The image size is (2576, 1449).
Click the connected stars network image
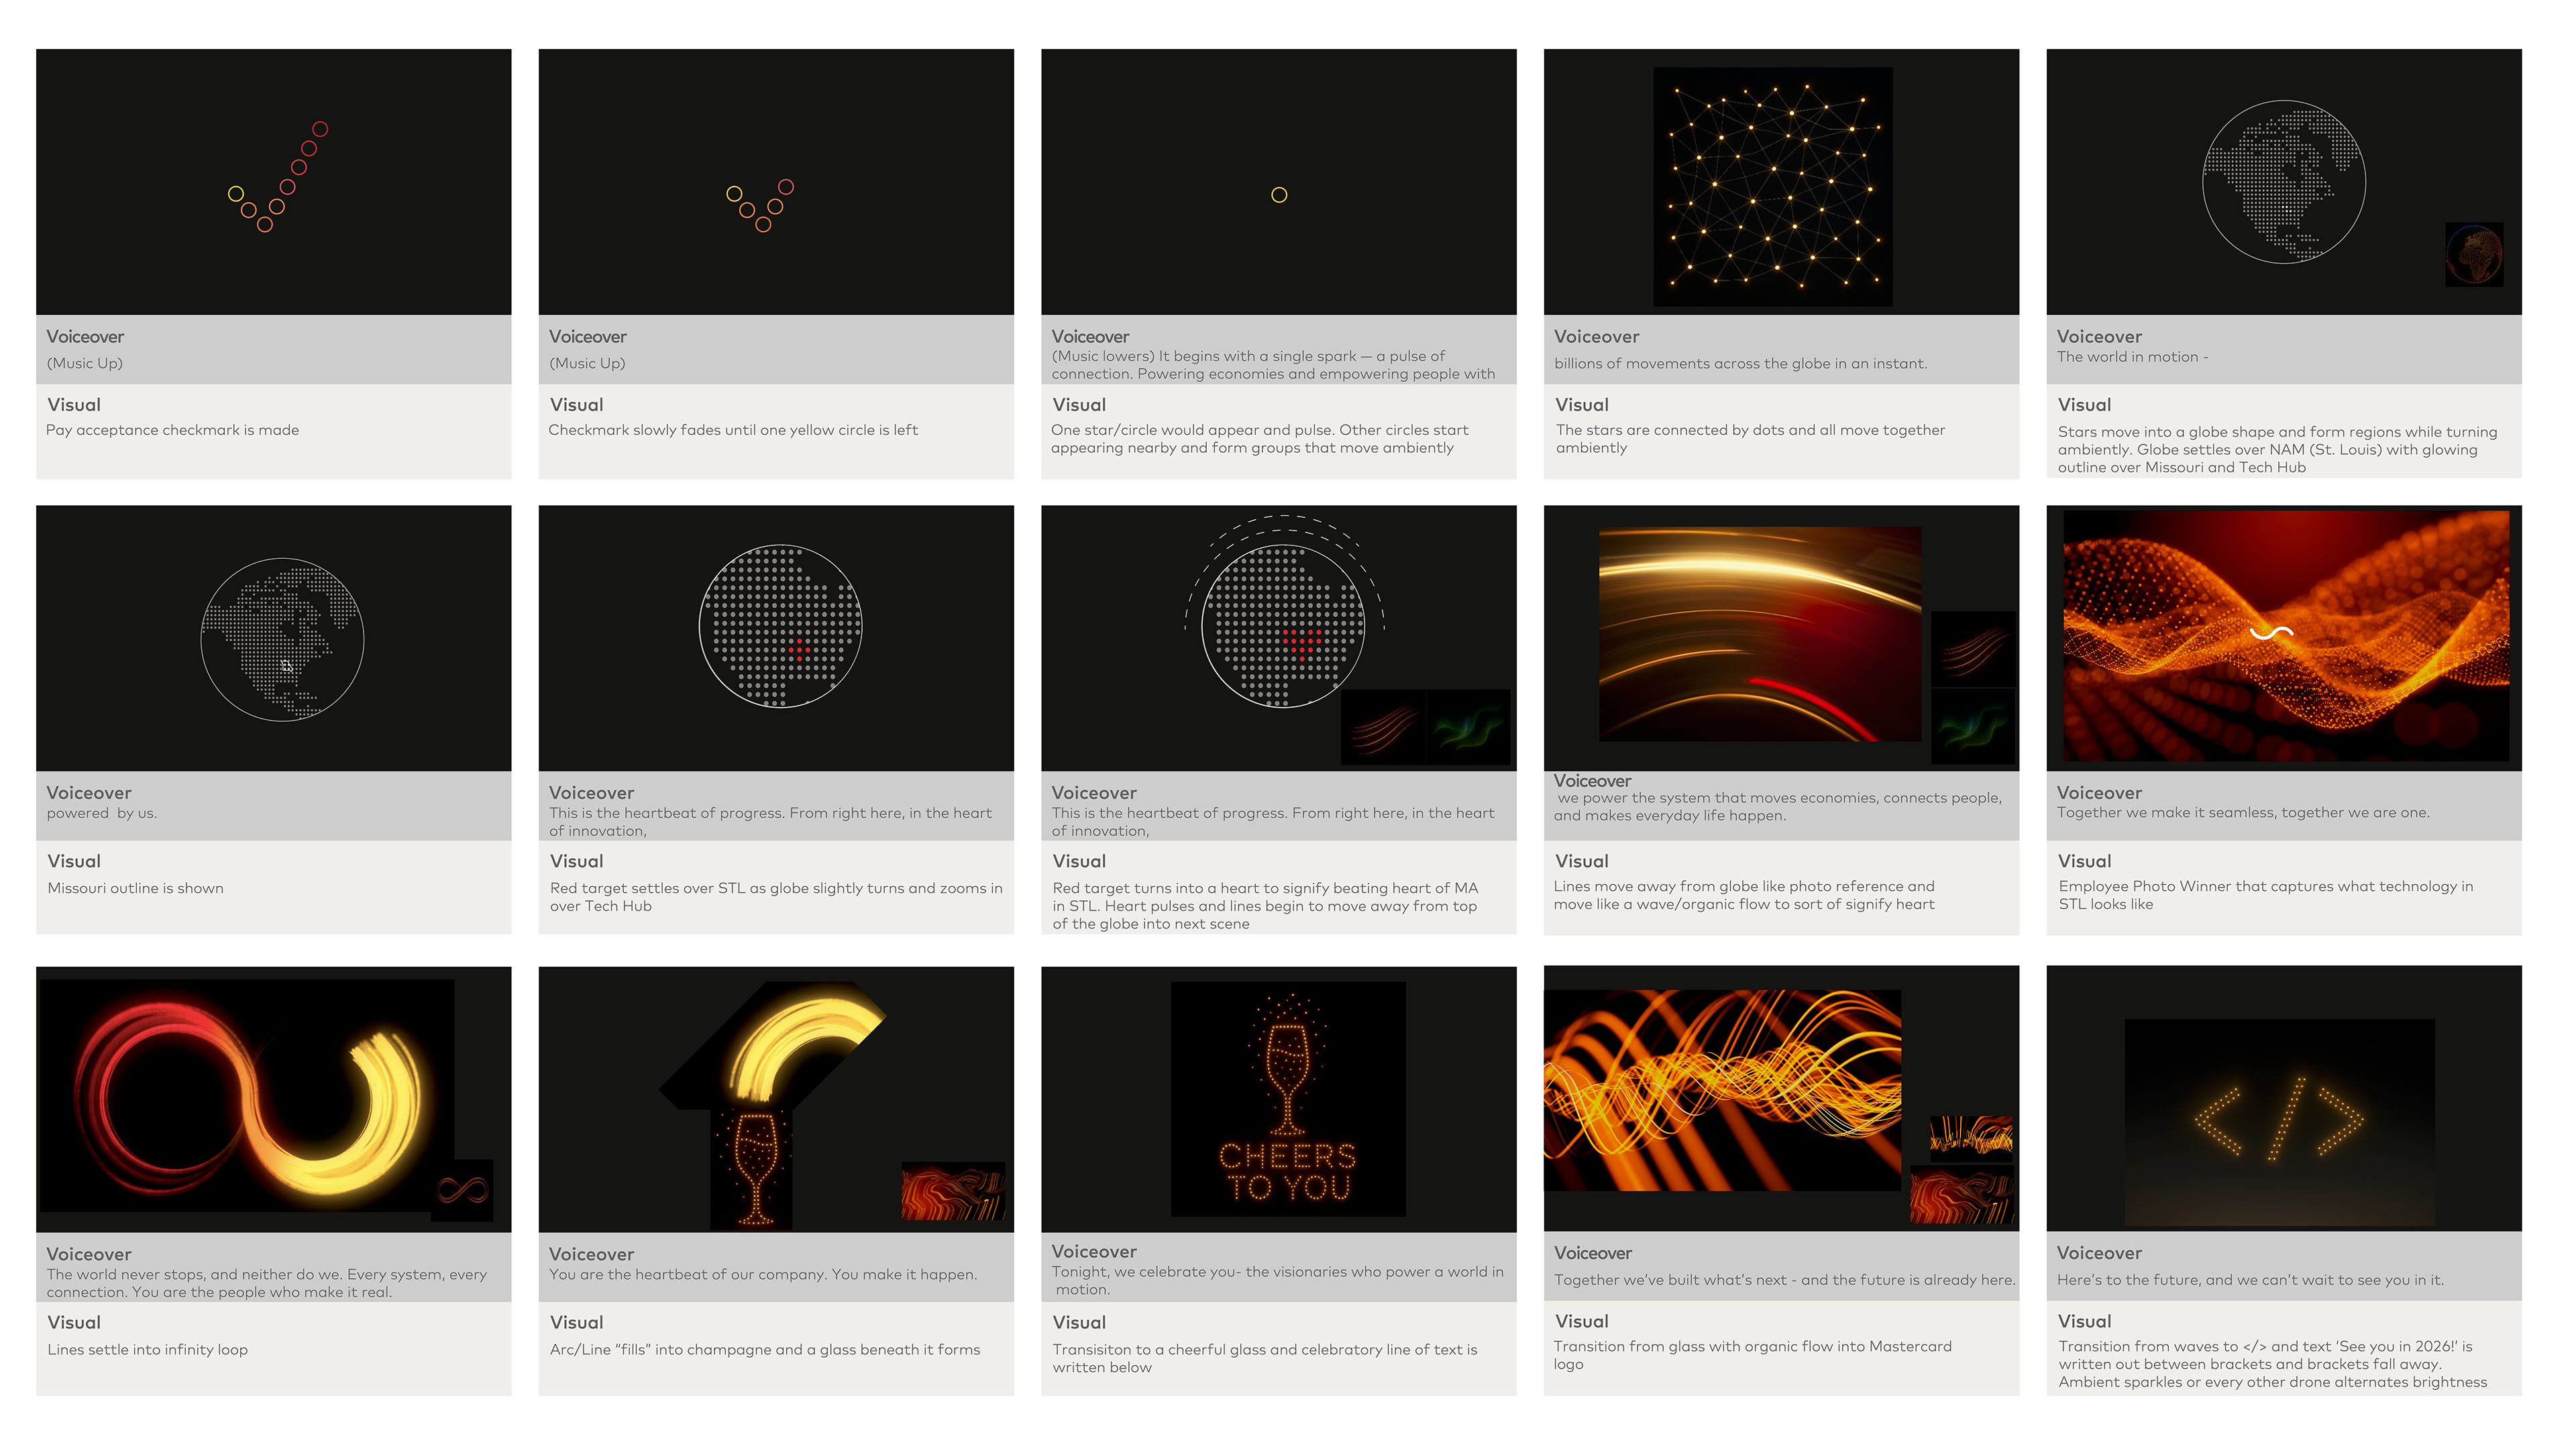pos(1772,186)
